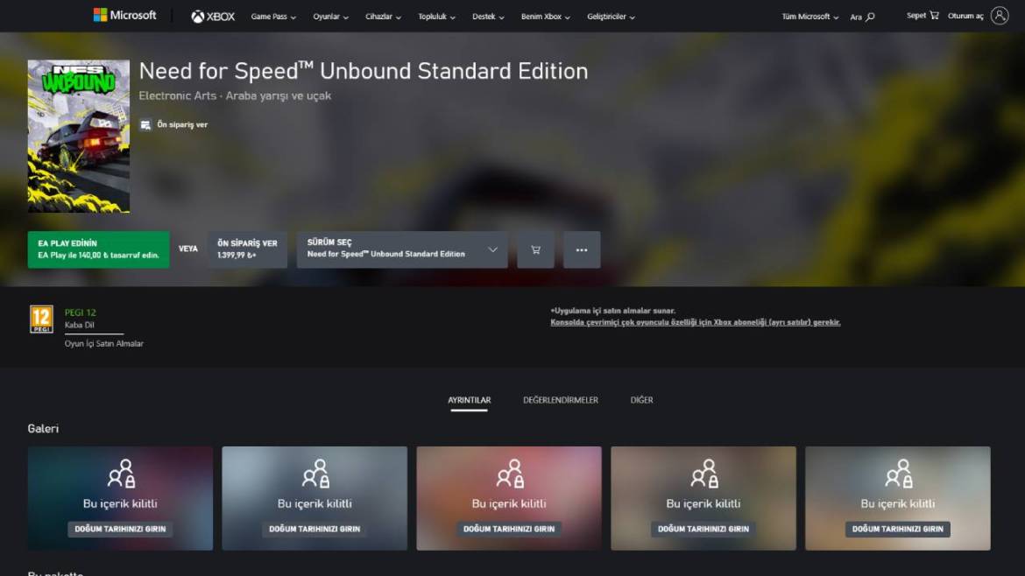Expand the Oyunlar menu
Screen dimensions: 1025x576
331,17
